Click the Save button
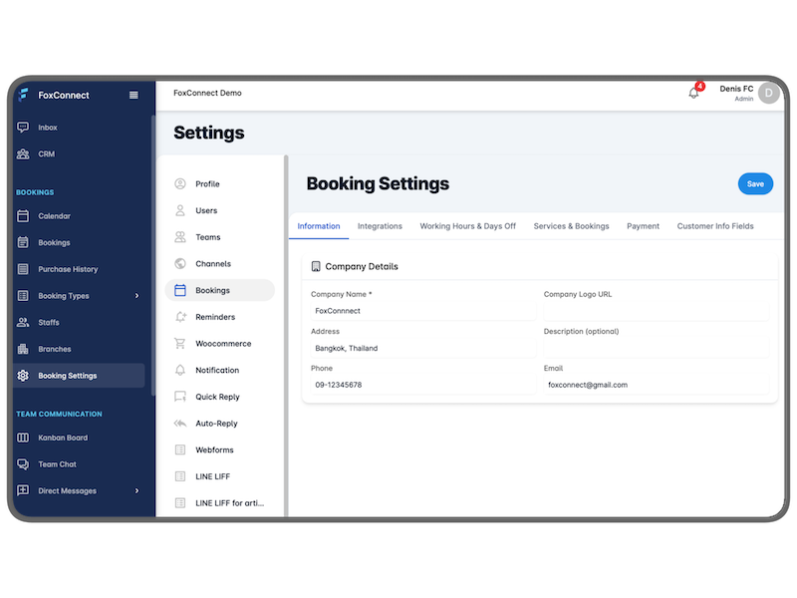The width and height of the screenshot is (797, 598). click(x=755, y=183)
